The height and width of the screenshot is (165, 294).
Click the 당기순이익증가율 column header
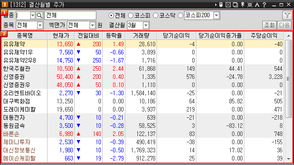pyautogui.click(x=220, y=35)
